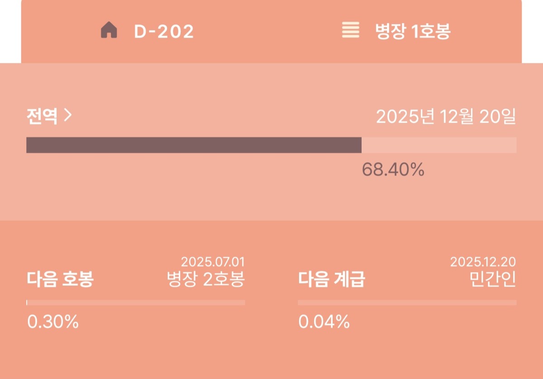Viewport: 543px width, 379px height.
Task: Select the 민간인 rank label
Action: tap(493, 280)
